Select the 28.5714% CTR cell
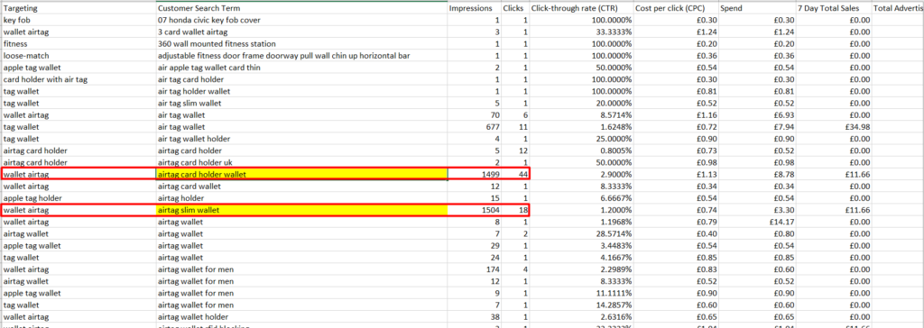 pyautogui.click(x=581, y=233)
